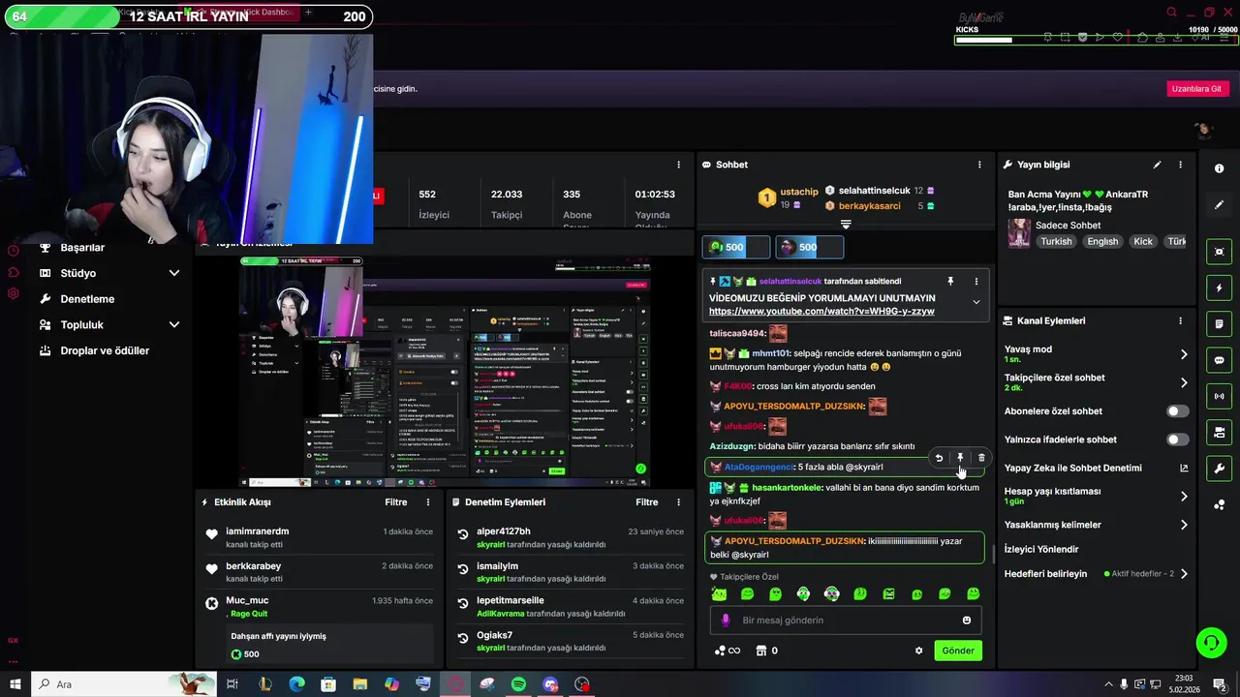Click the Turkish tag in Yayın bilgisi
The height and width of the screenshot is (697, 1240).
tap(1056, 241)
